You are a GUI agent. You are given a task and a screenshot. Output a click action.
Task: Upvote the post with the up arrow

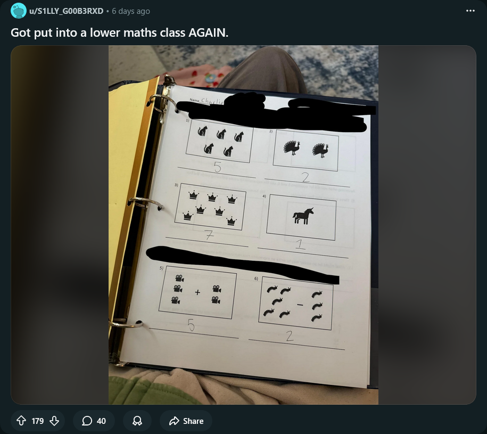tap(21, 421)
